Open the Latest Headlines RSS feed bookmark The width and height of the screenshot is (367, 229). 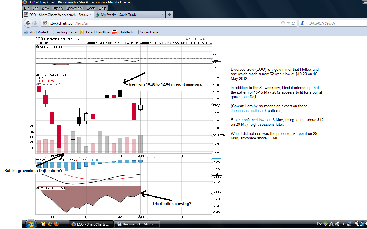click(95, 32)
